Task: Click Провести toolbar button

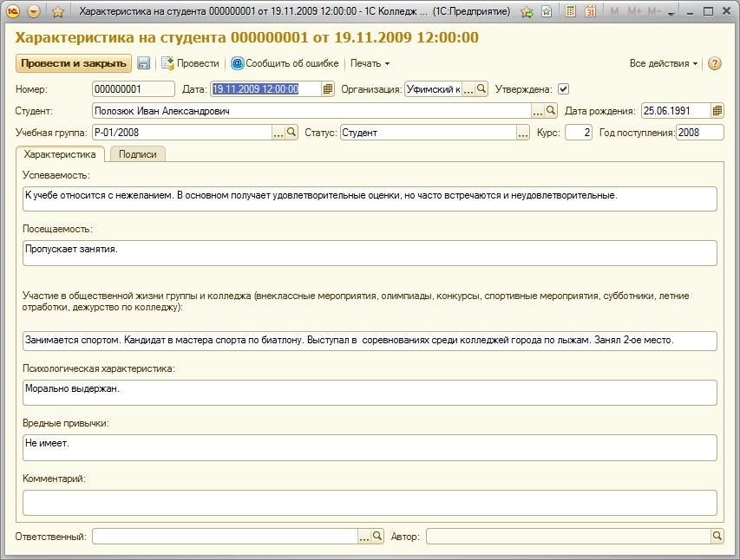Action: click(x=191, y=63)
